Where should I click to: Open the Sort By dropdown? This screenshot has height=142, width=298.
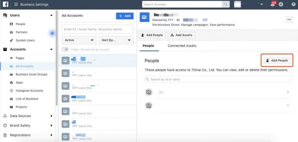[116, 40]
